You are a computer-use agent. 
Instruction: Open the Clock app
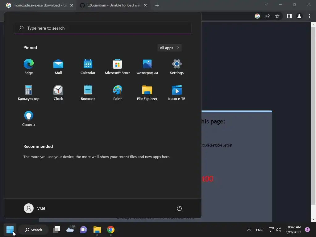point(58,93)
